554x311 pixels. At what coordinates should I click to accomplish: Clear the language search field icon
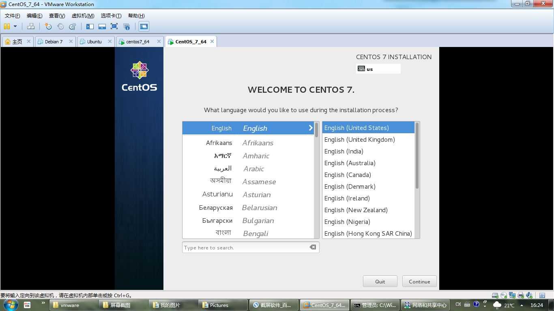pos(313,247)
